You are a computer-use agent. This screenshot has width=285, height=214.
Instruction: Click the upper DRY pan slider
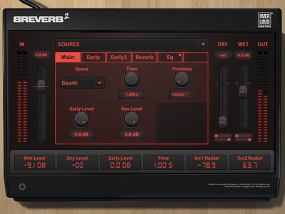[x=223, y=136]
